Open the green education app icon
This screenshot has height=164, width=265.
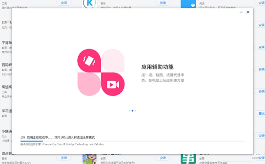tap(188, 159)
